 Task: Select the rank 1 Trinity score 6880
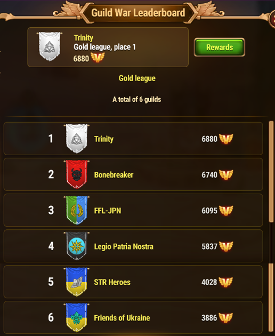coord(209,139)
